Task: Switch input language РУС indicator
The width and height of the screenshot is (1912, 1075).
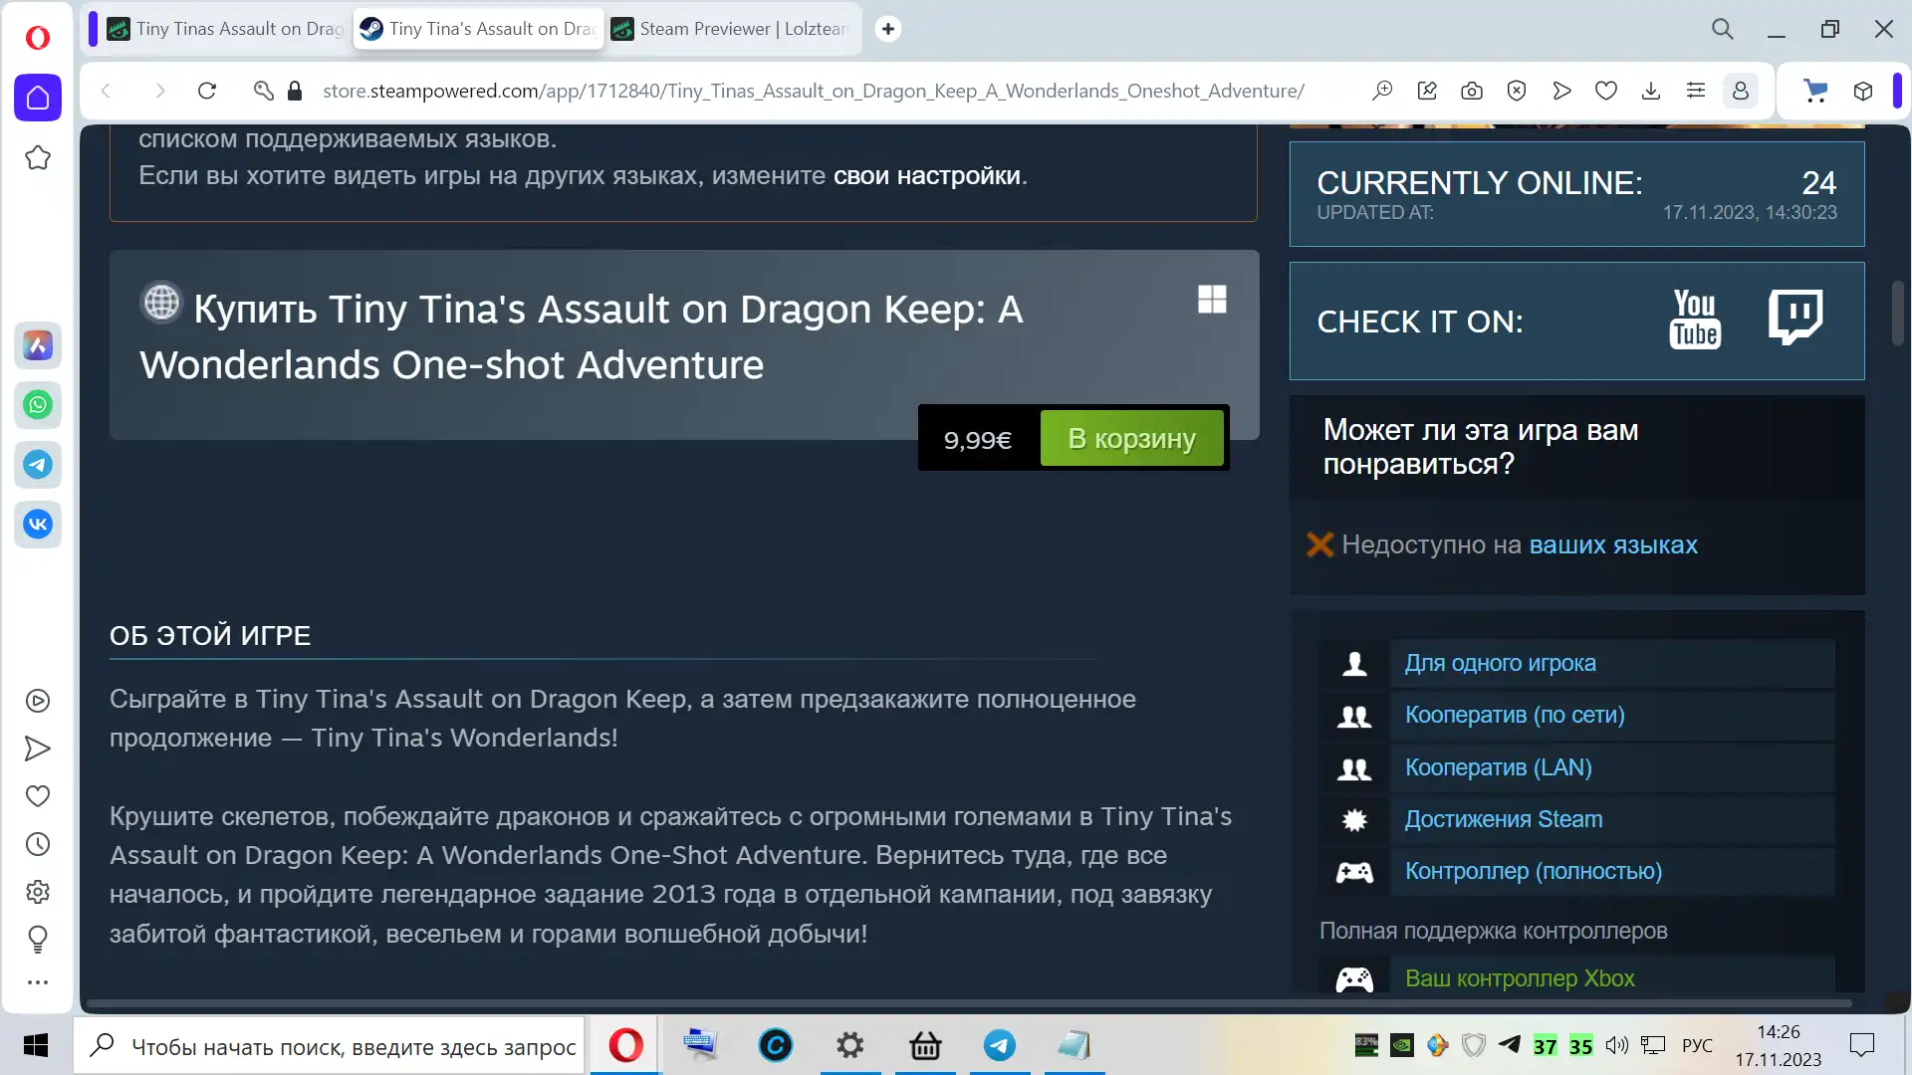Action: (x=1697, y=1046)
